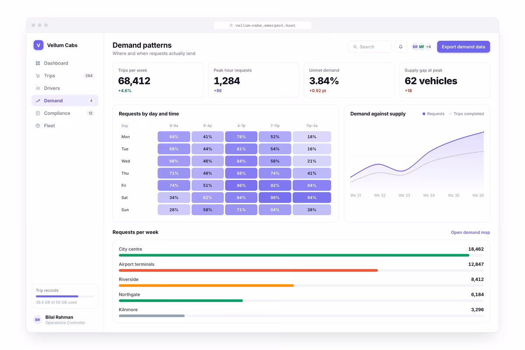The image size is (525, 350).
Task: Click the Supply gap at peak card
Action: click(444, 80)
